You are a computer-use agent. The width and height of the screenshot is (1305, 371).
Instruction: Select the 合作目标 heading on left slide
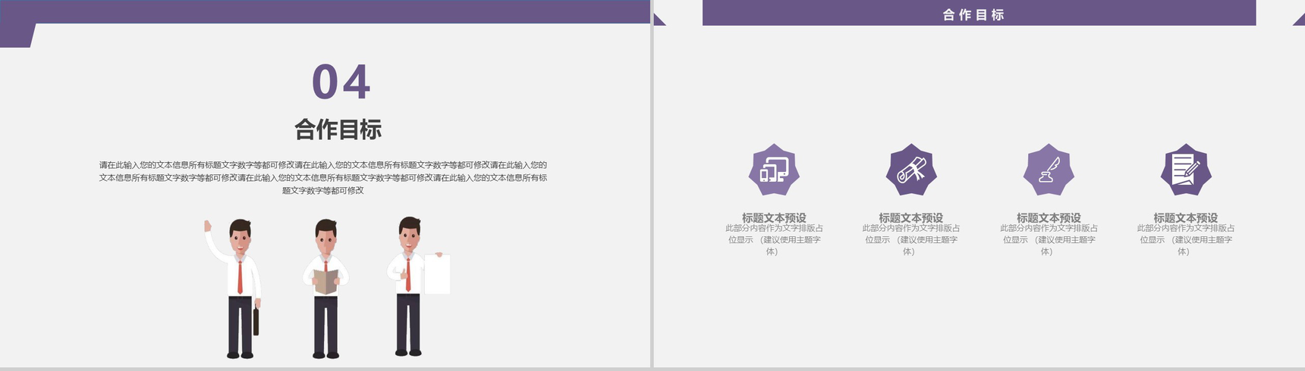tap(338, 129)
